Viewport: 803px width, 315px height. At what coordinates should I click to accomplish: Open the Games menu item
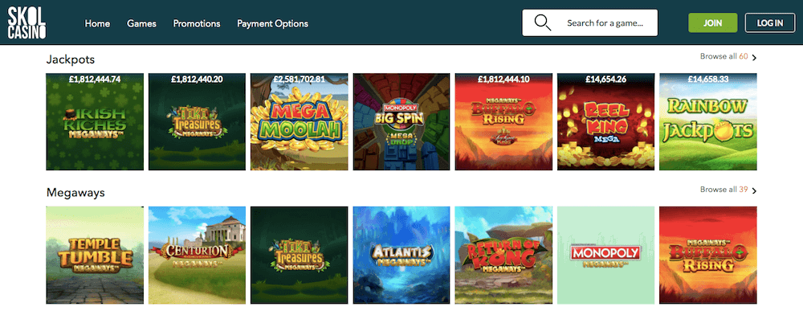(x=142, y=23)
